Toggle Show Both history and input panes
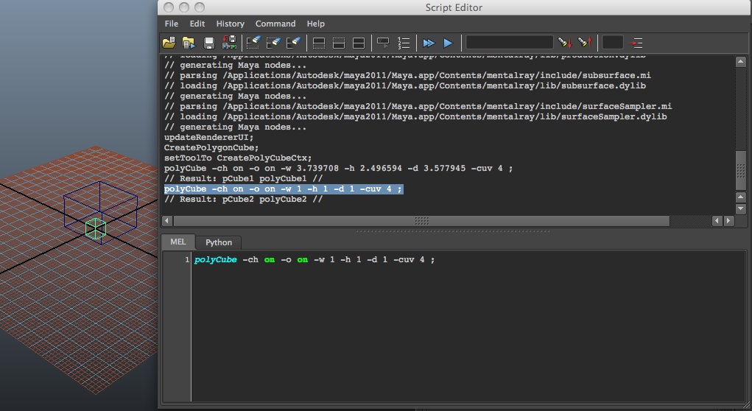 (359, 43)
